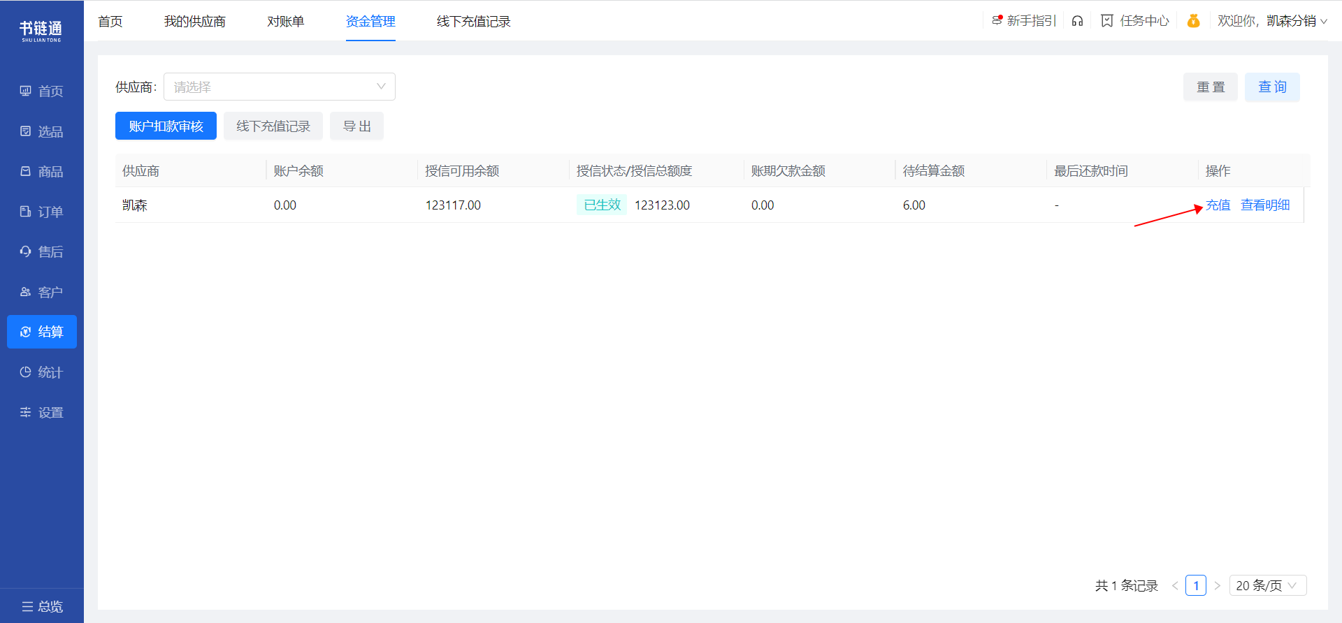Click the 凯森 supplier cell

pyautogui.click(x=135, y=205)
